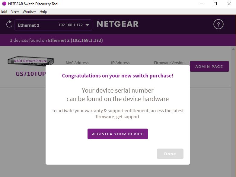Image resolution: width=236 pixels, height=177 pixels.
Task: Click the NETGEAR logo
Action: pos(117,24)
